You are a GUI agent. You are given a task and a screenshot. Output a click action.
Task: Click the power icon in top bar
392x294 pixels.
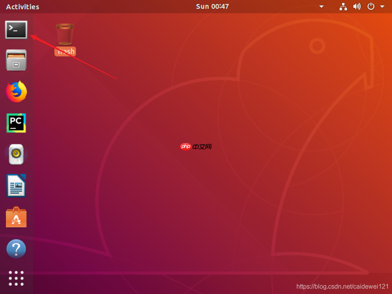tap(371, 7)
